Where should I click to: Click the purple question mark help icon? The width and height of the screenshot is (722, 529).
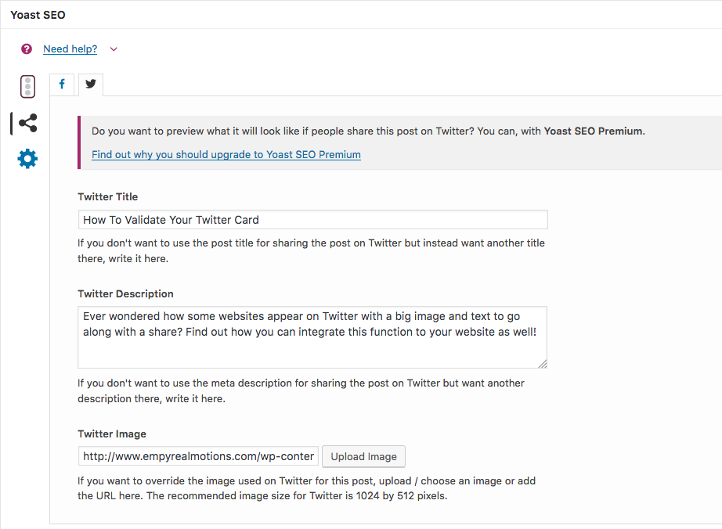[27, 49]
